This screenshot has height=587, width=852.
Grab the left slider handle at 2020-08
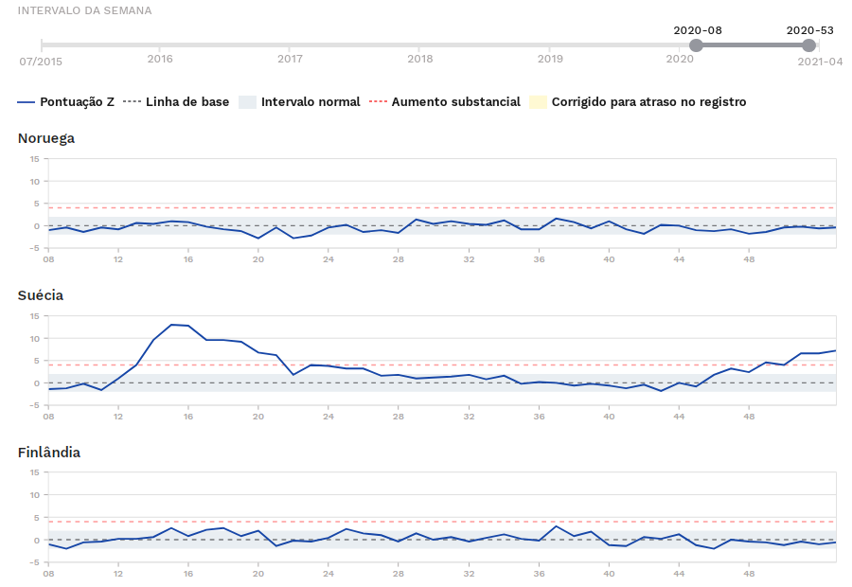[x=697, y=45]
